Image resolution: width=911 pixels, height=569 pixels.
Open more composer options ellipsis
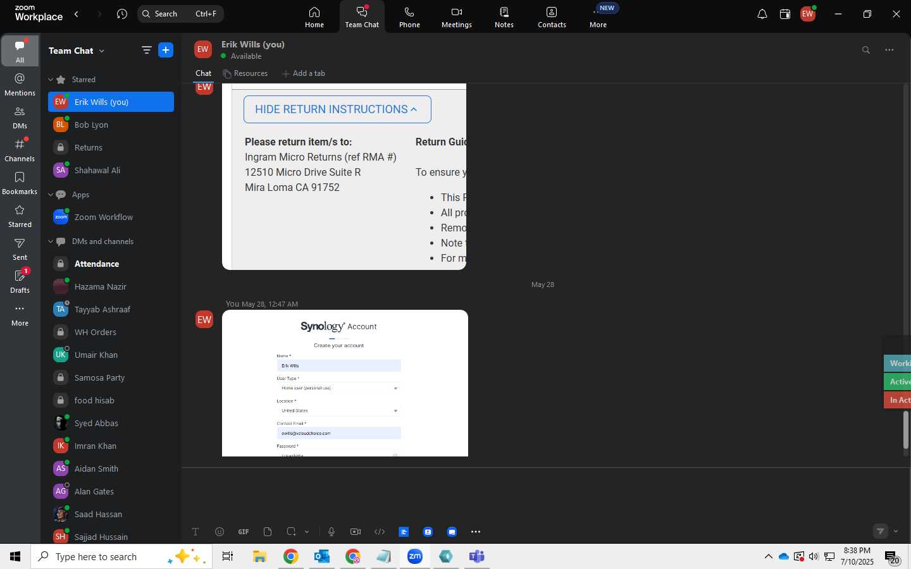476,532
